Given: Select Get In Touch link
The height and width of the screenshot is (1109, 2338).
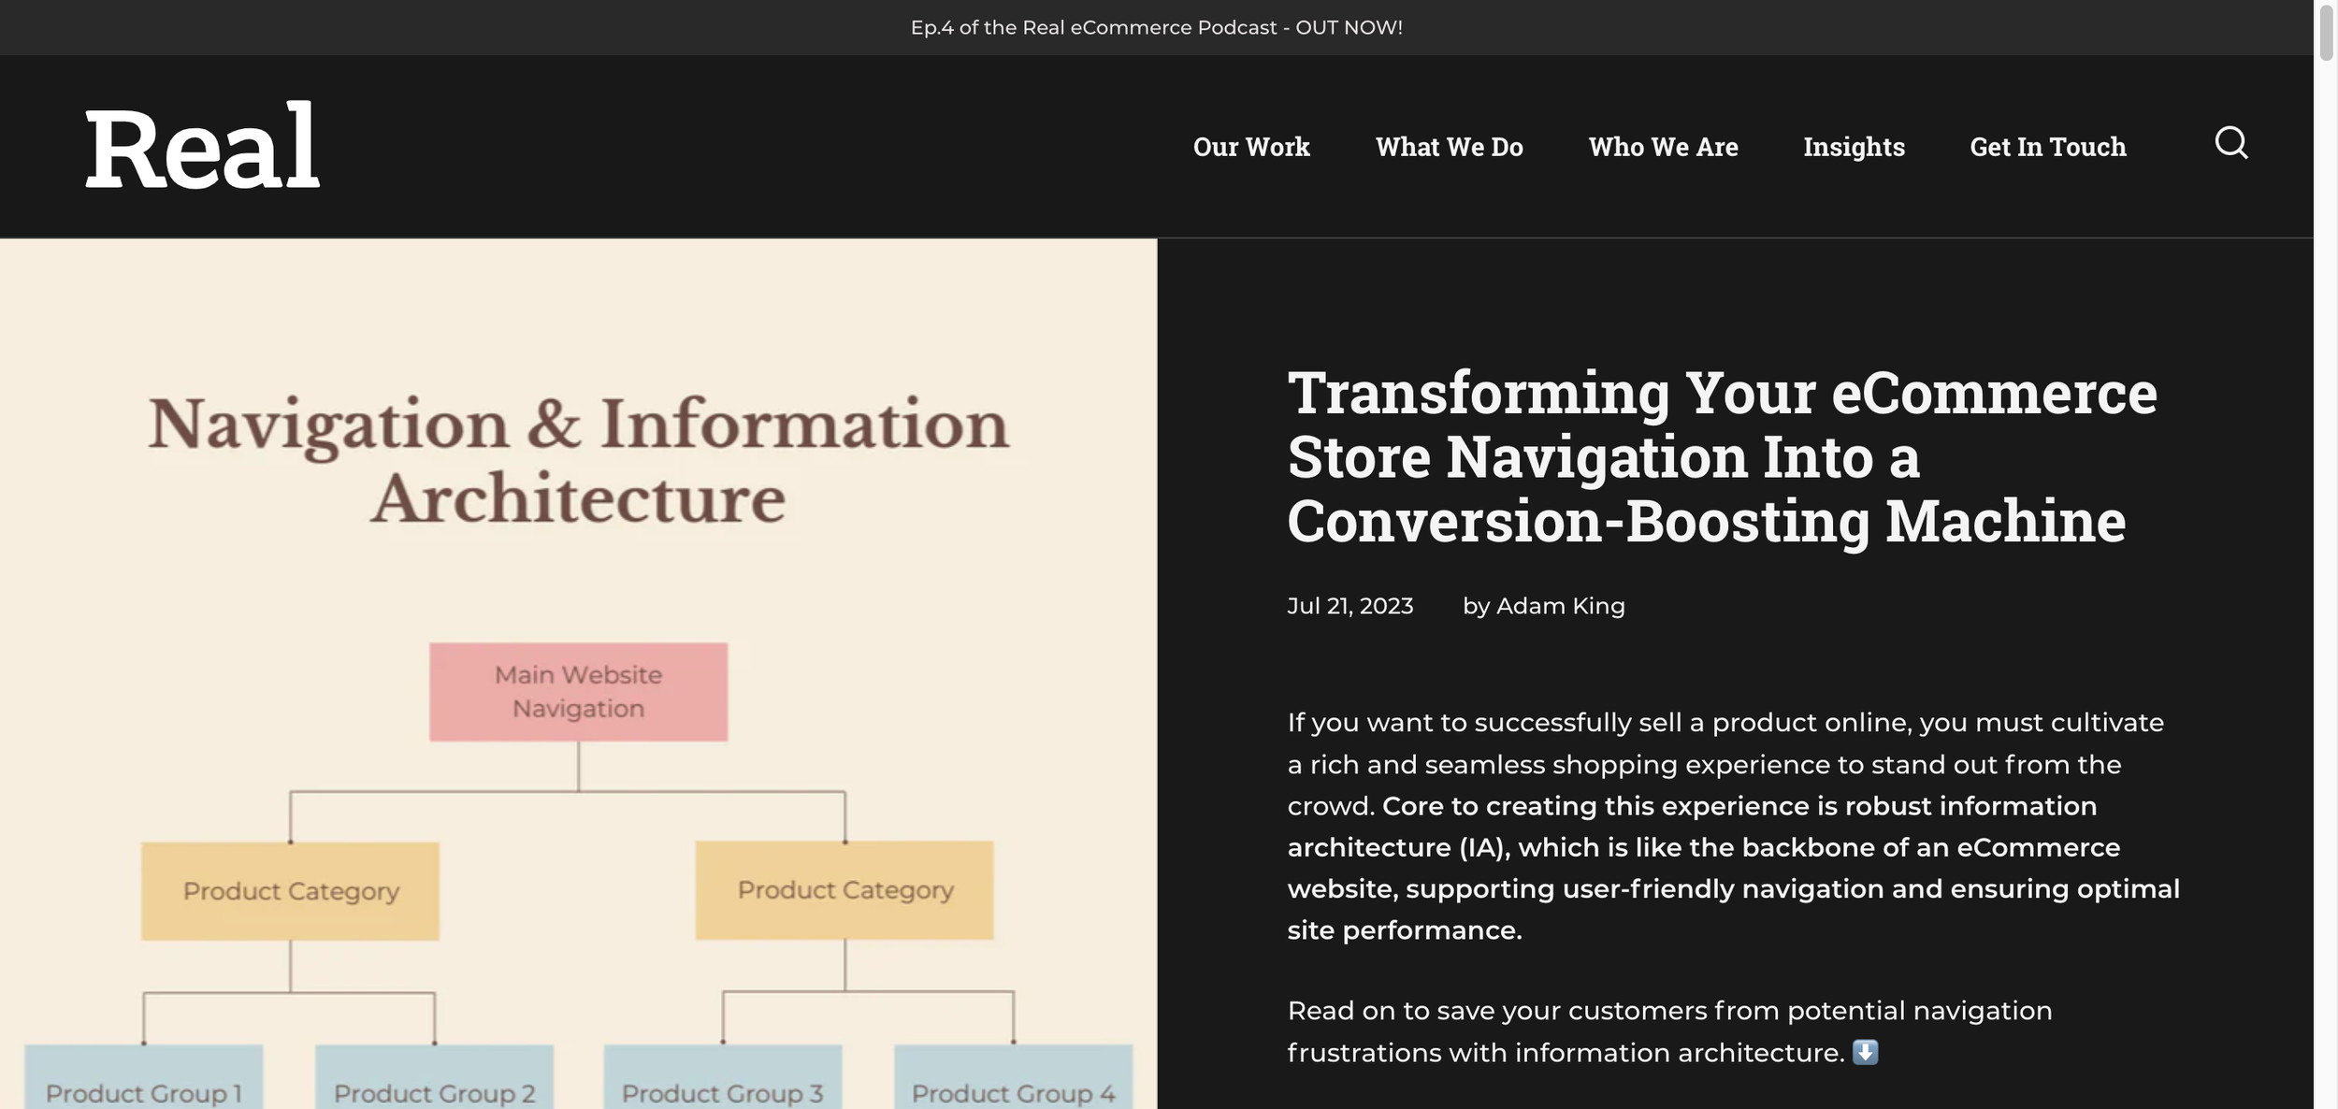Looking at the screenshot, I should tap(2047, 147).
